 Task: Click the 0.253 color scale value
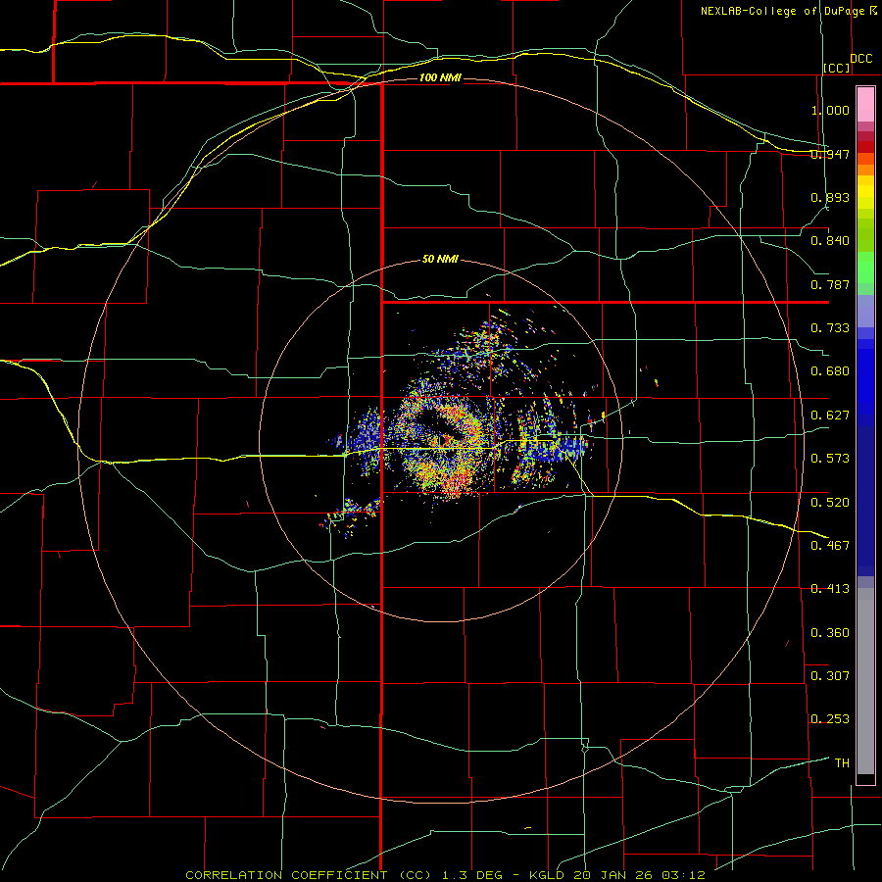point(830,719)
